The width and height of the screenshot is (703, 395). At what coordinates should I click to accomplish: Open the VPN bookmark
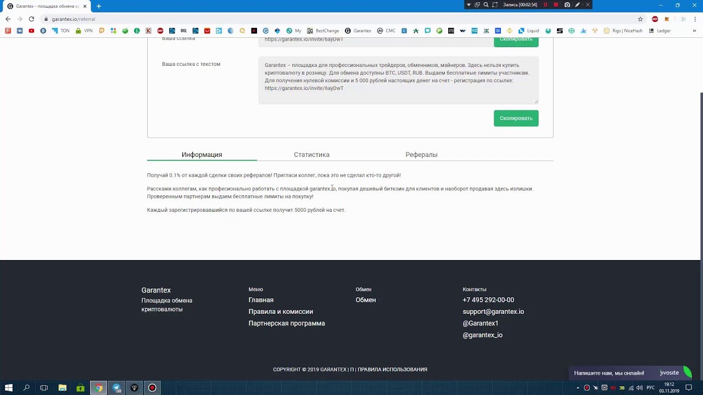click(85, 31)
